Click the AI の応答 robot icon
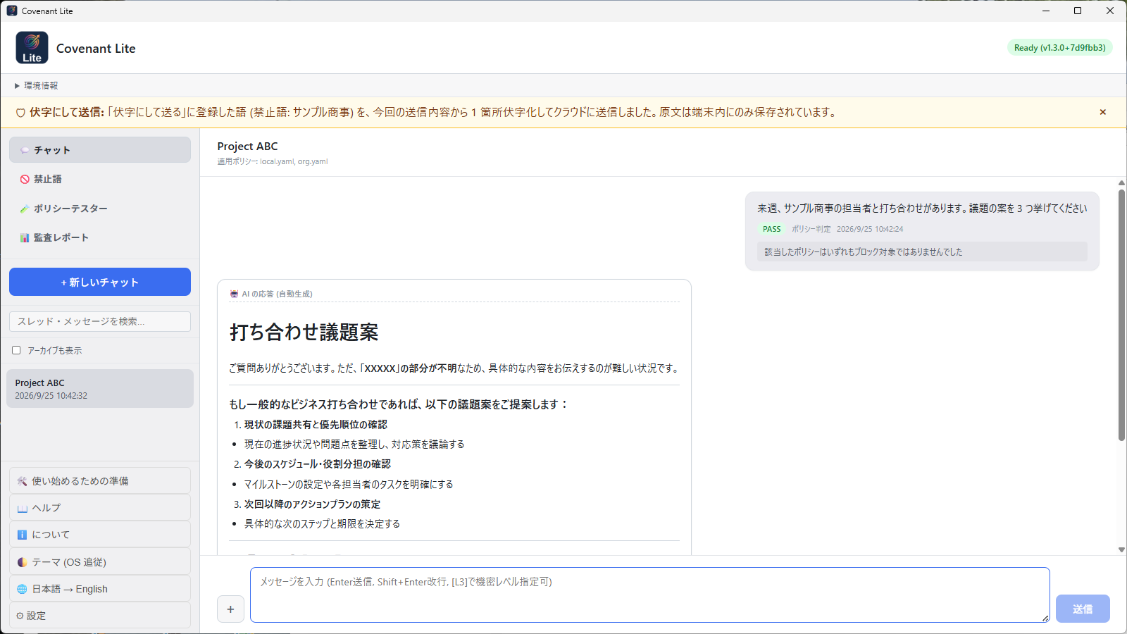 pos(234,294)
